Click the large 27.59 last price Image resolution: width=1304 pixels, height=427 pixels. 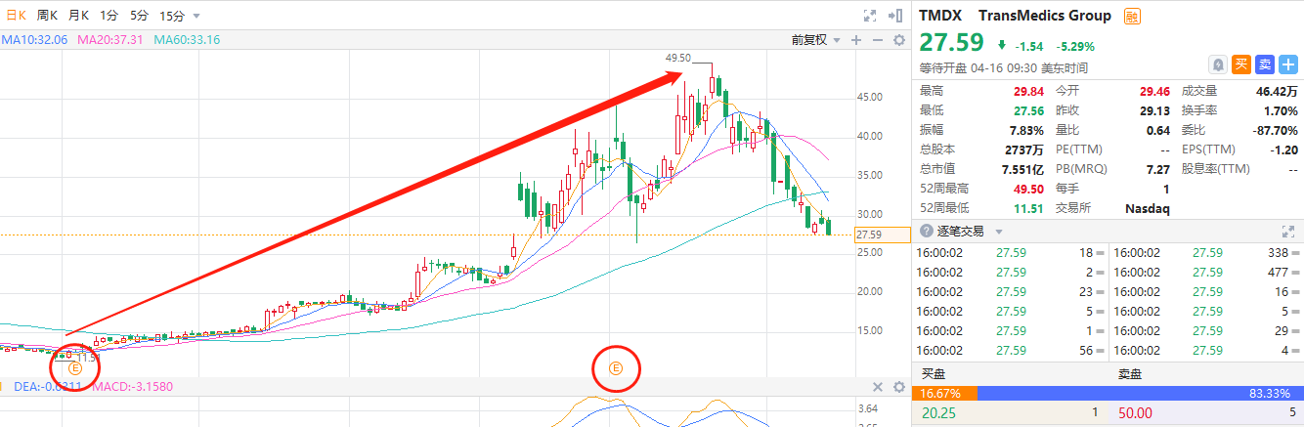click(951, 44)
